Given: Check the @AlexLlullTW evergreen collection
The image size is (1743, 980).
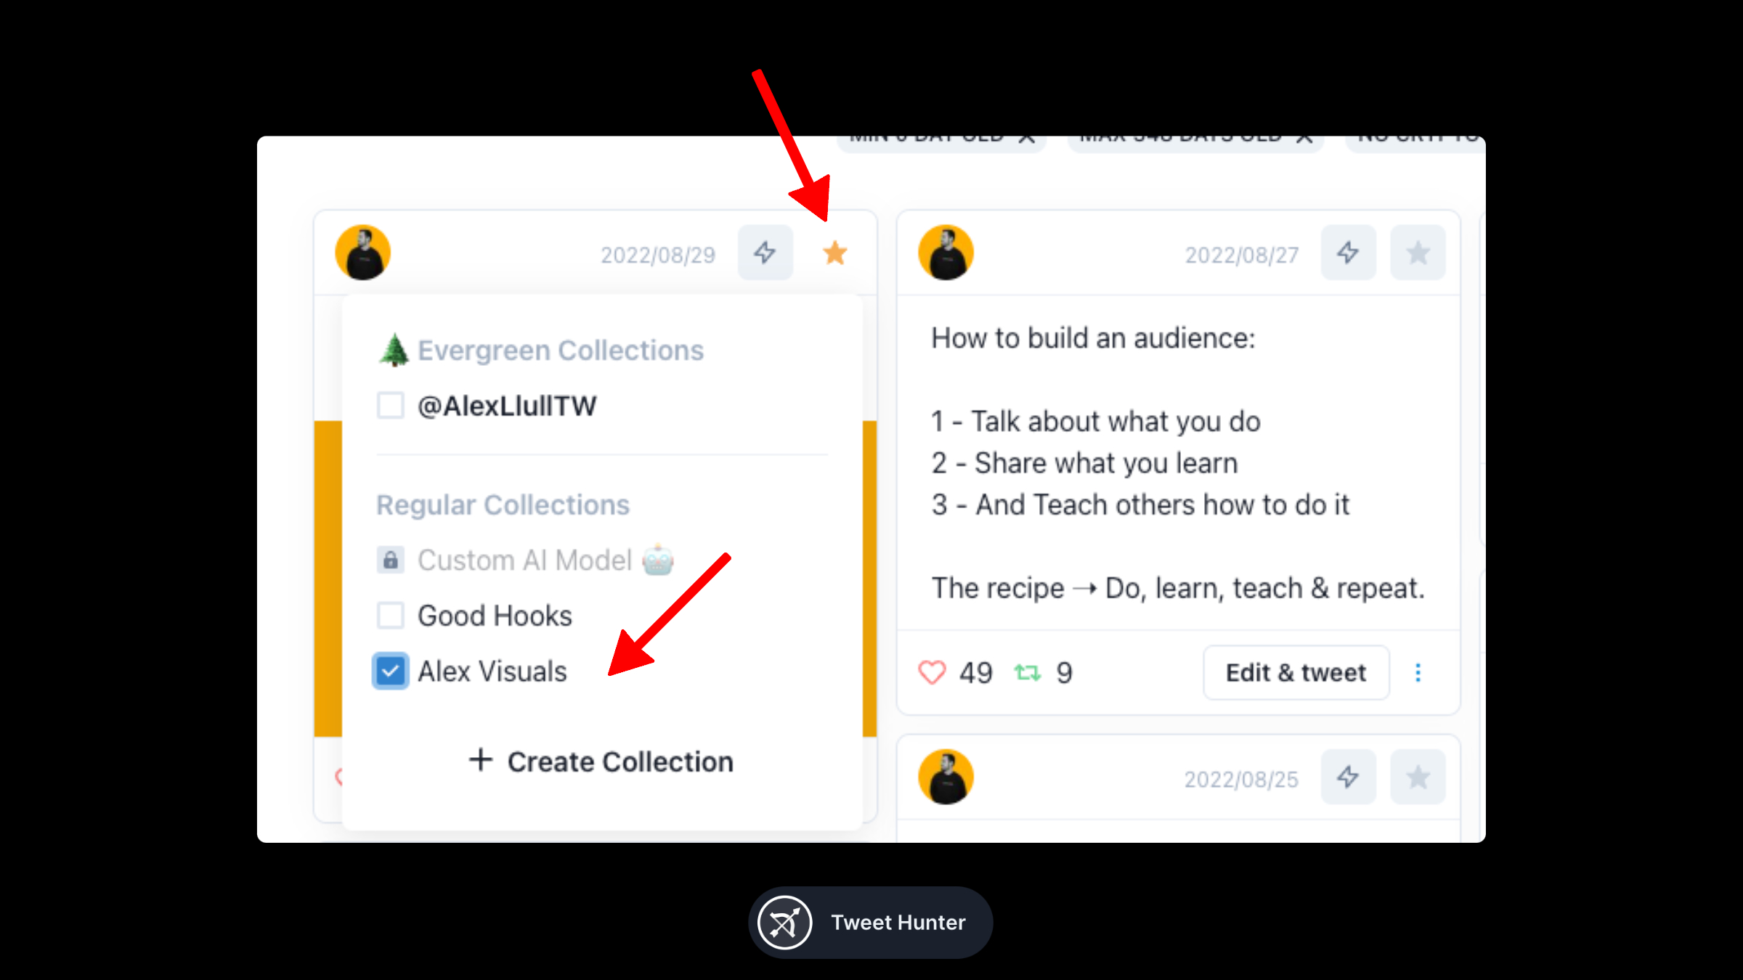Looking at the screenshot, I should click(x=391, y=406).
